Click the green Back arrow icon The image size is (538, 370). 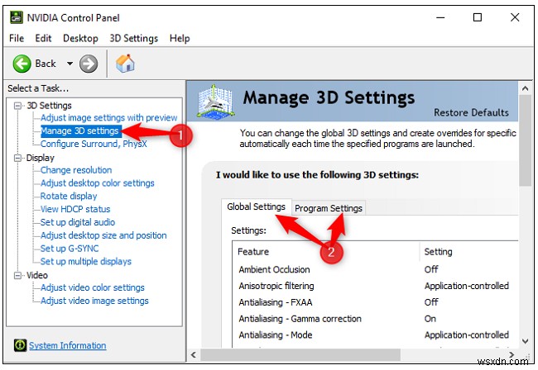point(22,63)
